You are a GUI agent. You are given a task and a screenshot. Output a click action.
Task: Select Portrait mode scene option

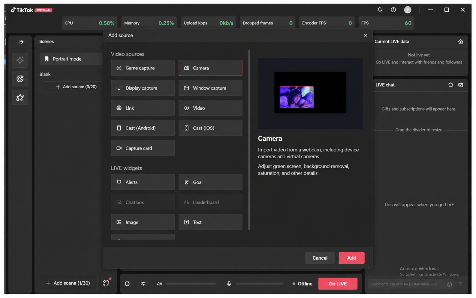point(71,59)
